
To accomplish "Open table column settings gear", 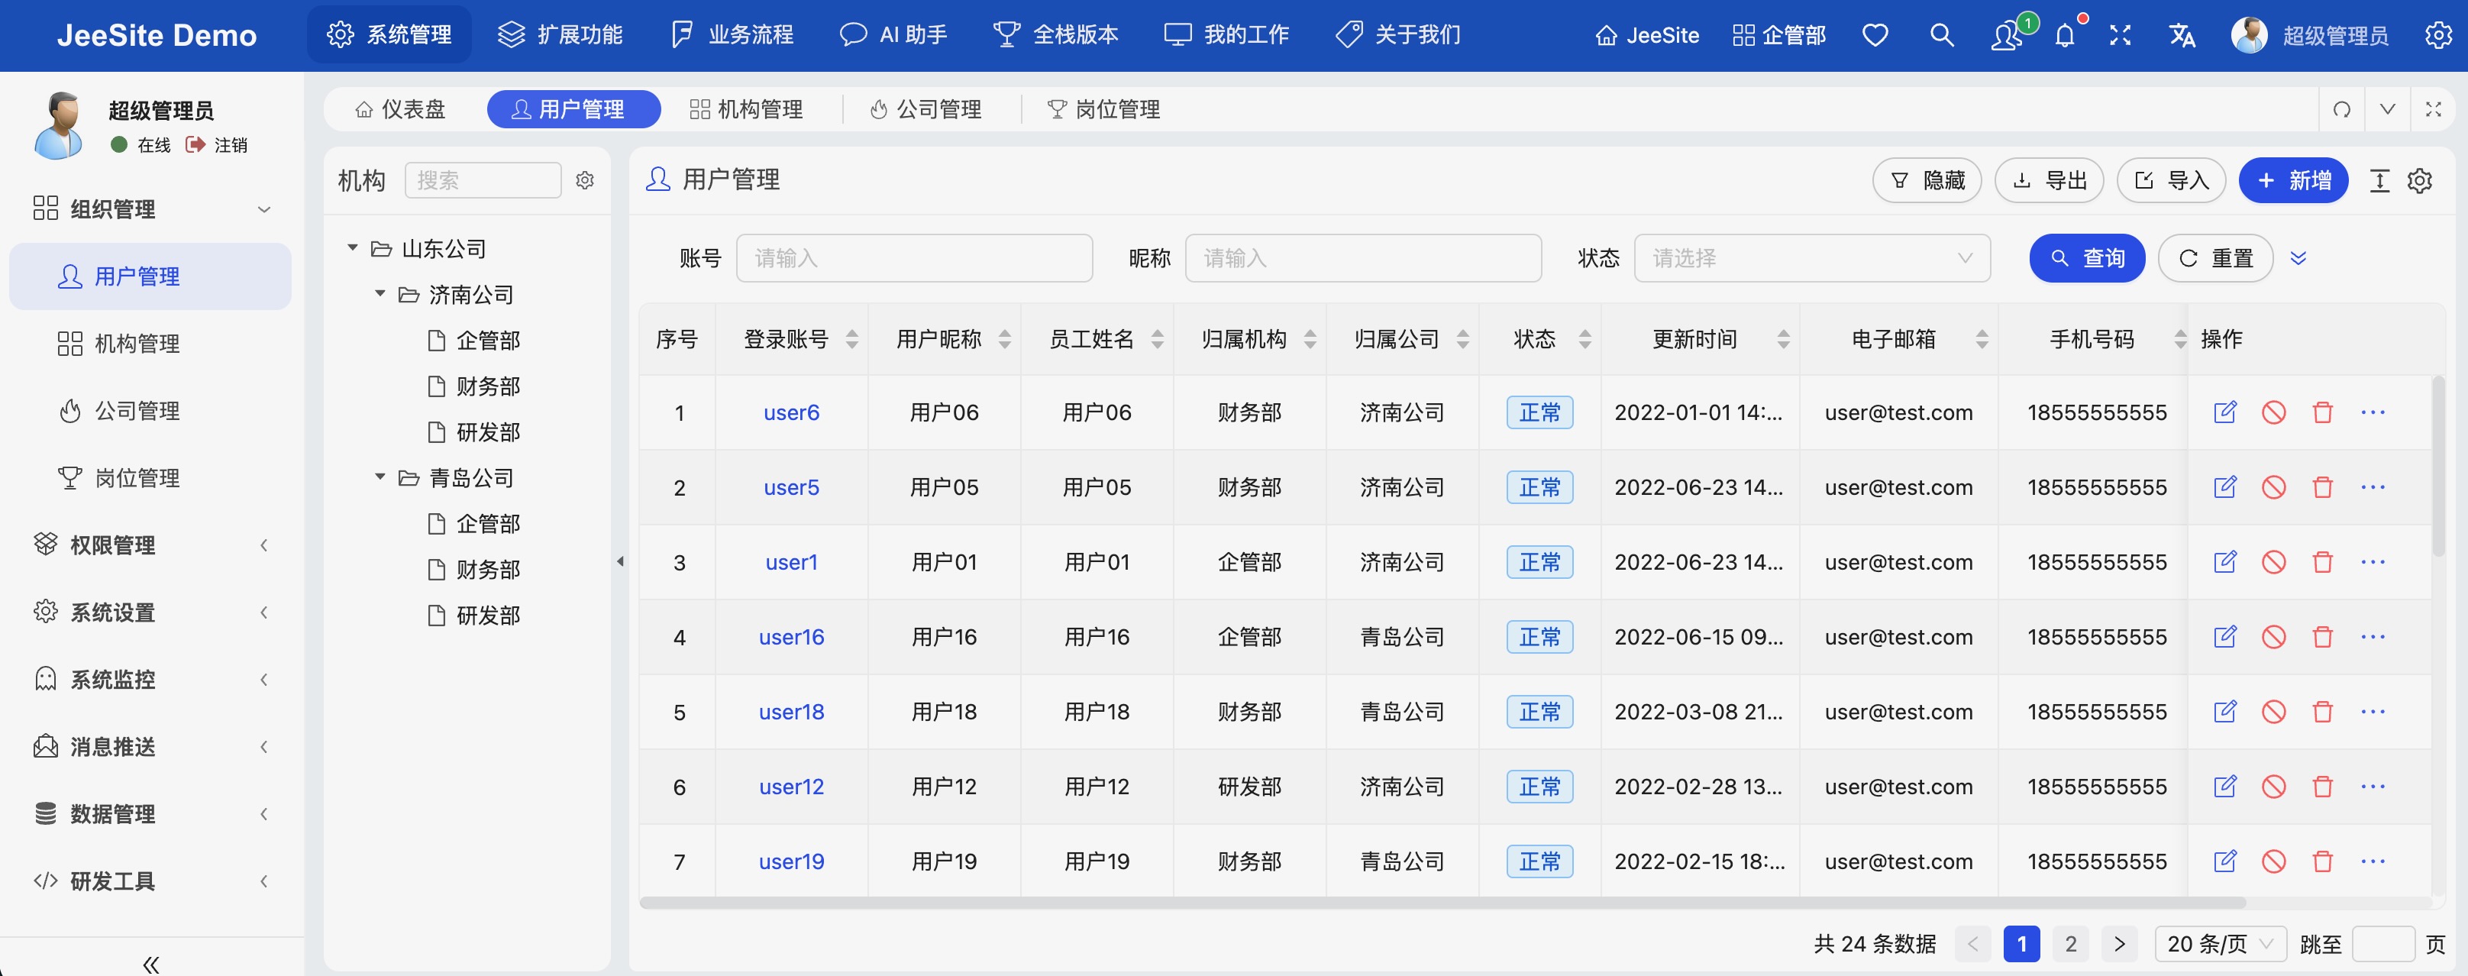I will tap(2421, 180).
